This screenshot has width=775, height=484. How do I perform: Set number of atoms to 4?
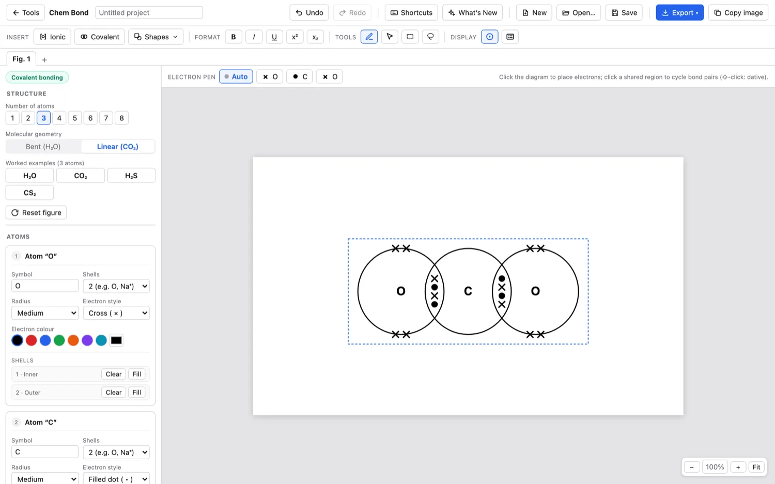coord(59,118)
